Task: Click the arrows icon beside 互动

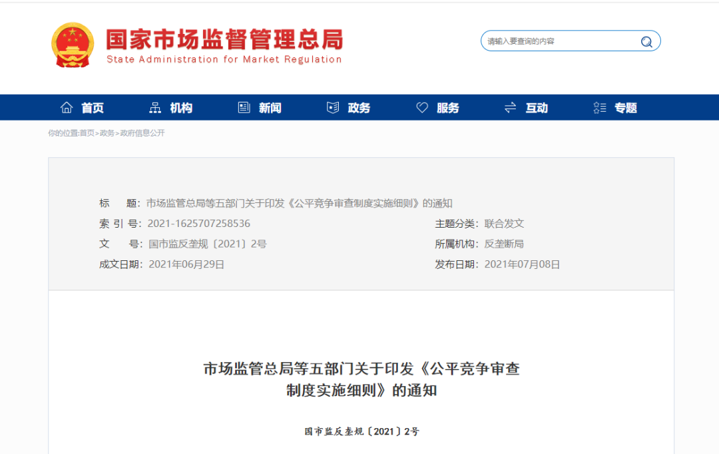Action: pyautogui.click(x=511, y=107)
